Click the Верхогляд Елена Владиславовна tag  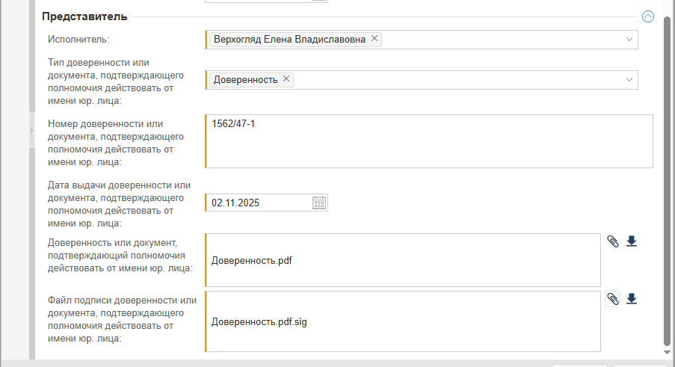[289, 40]
